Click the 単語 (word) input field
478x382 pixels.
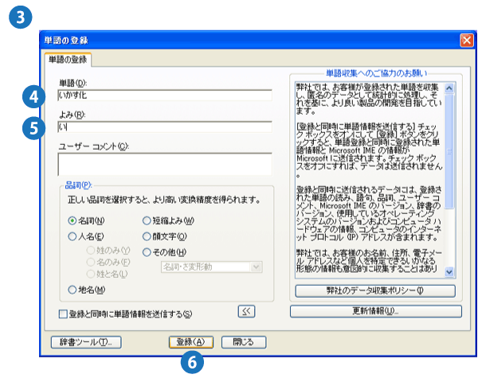(165, 95)
